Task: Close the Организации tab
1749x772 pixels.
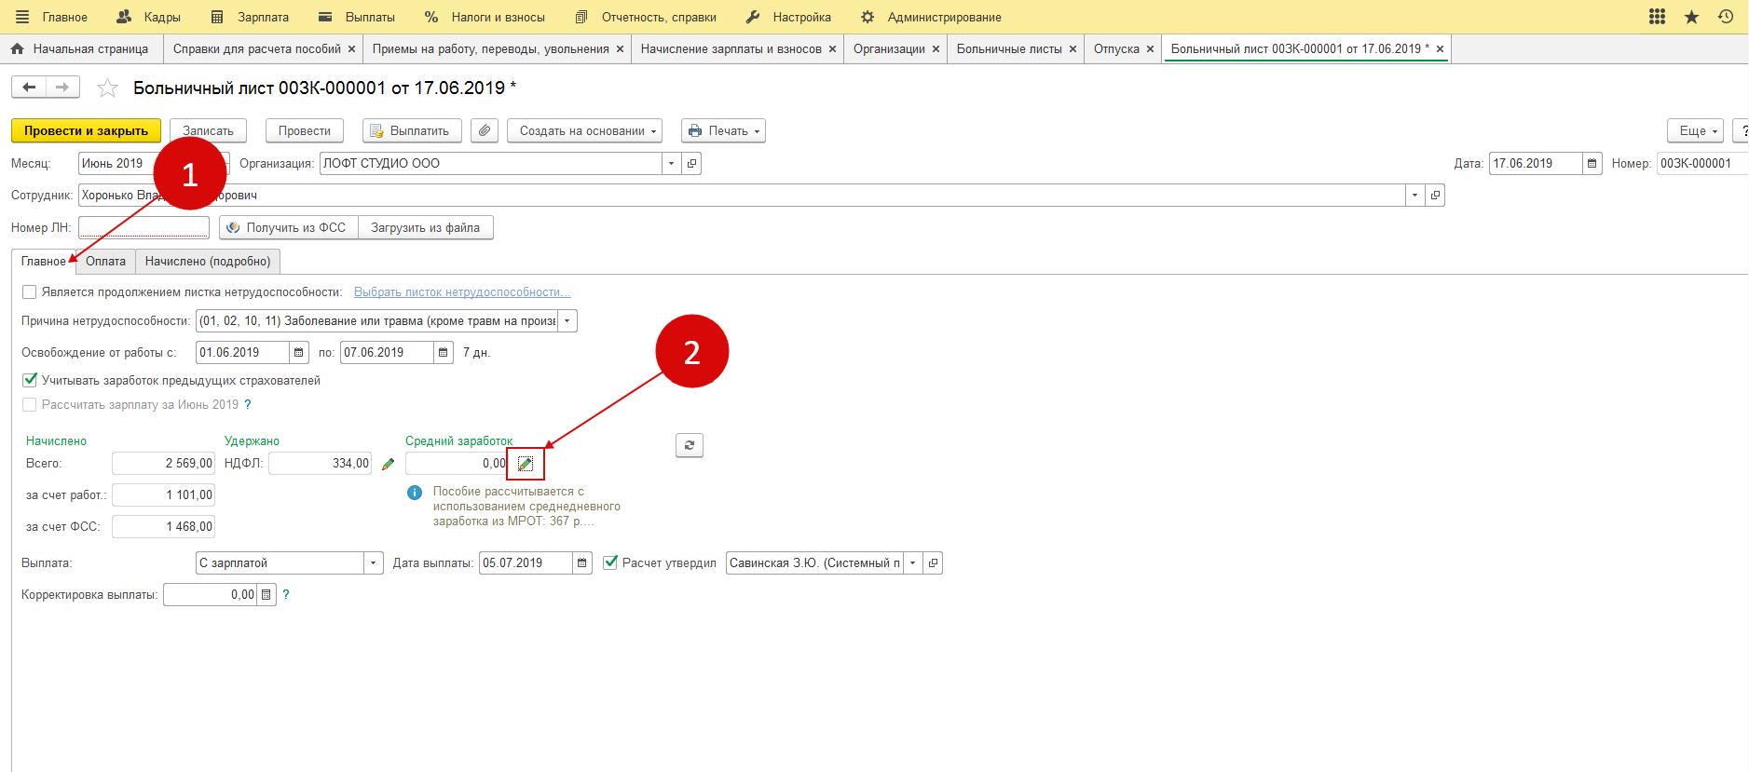Action: 936,49
